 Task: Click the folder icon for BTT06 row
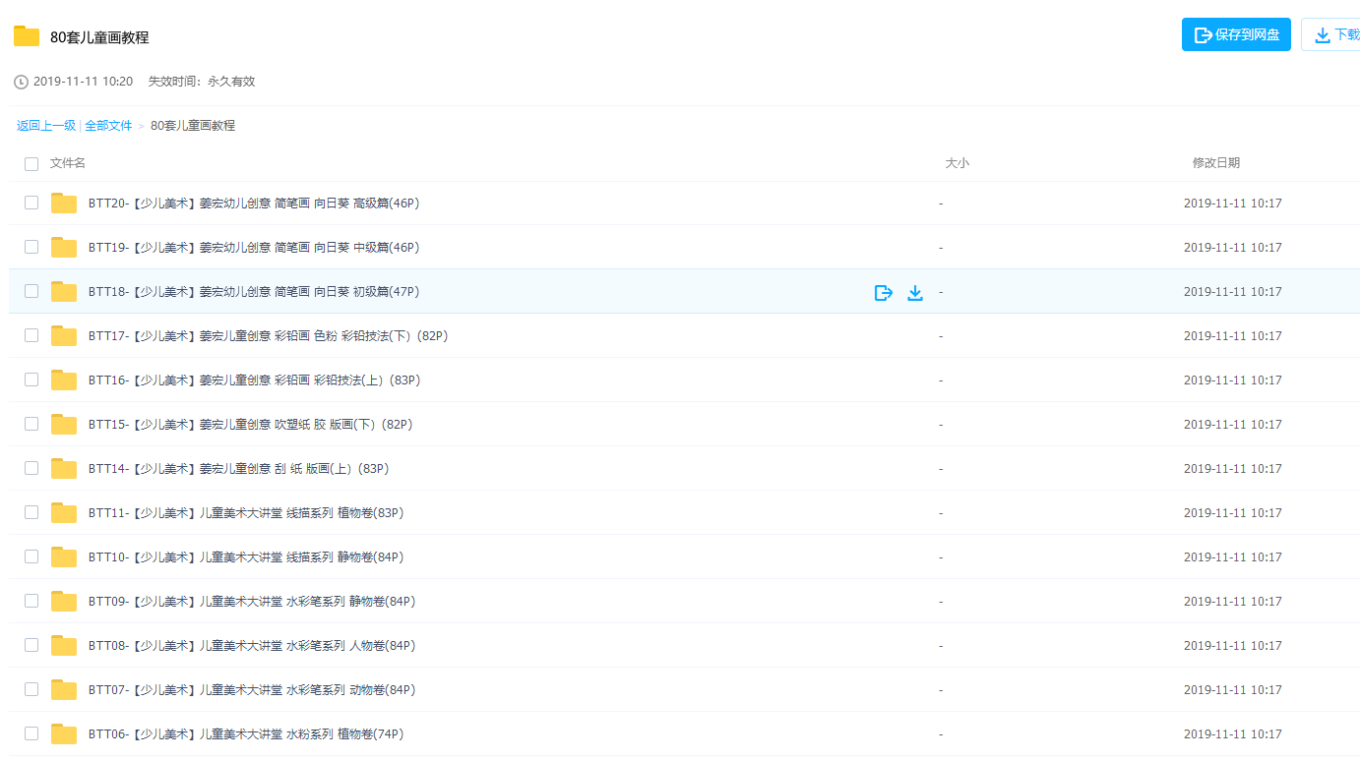pyautogui.click(x=64, y=734)
